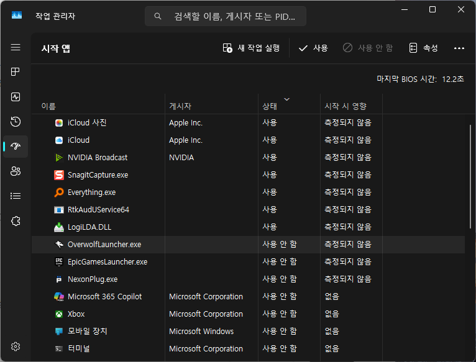
Task: Click the iCloud cloud icon
Action: coord(59,140)
